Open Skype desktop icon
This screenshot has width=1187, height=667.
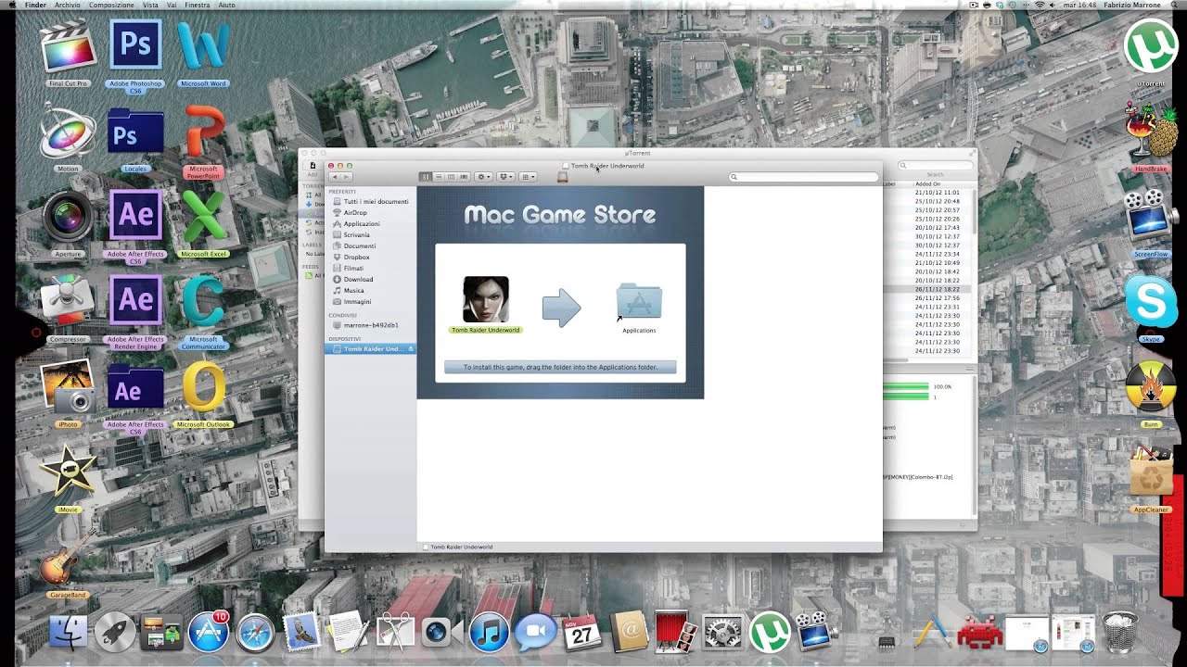(x=1151, y=303)
